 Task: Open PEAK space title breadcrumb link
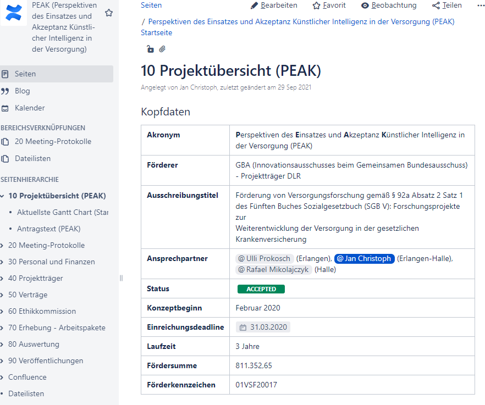point(301,21)
